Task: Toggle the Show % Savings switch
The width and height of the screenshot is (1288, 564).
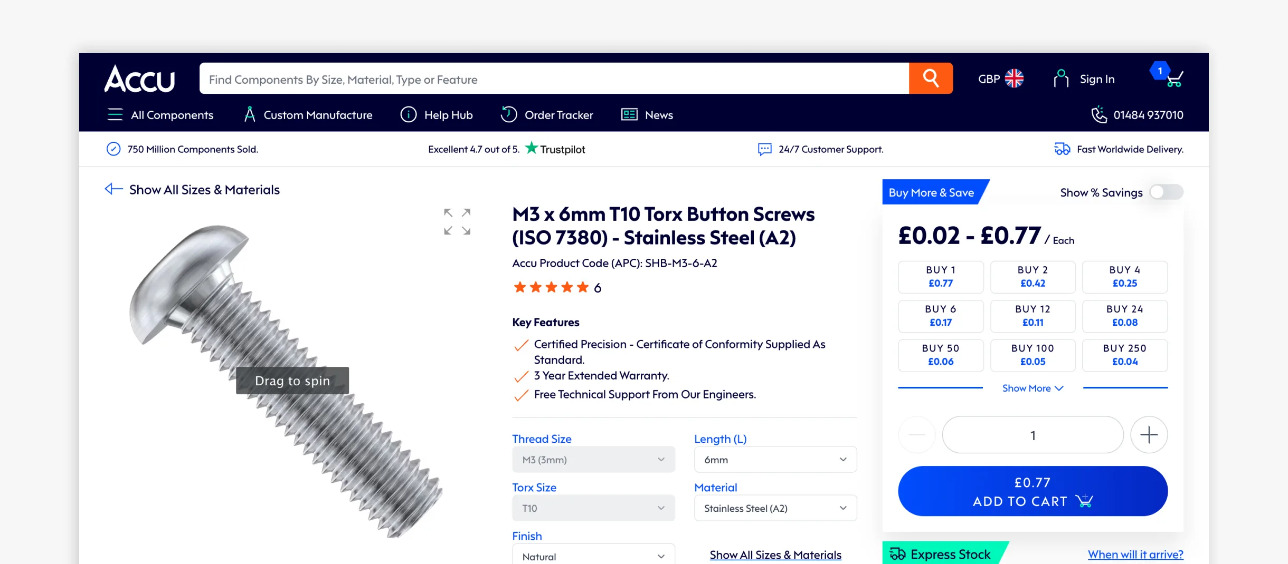Action: click(x=1166, y=192)
